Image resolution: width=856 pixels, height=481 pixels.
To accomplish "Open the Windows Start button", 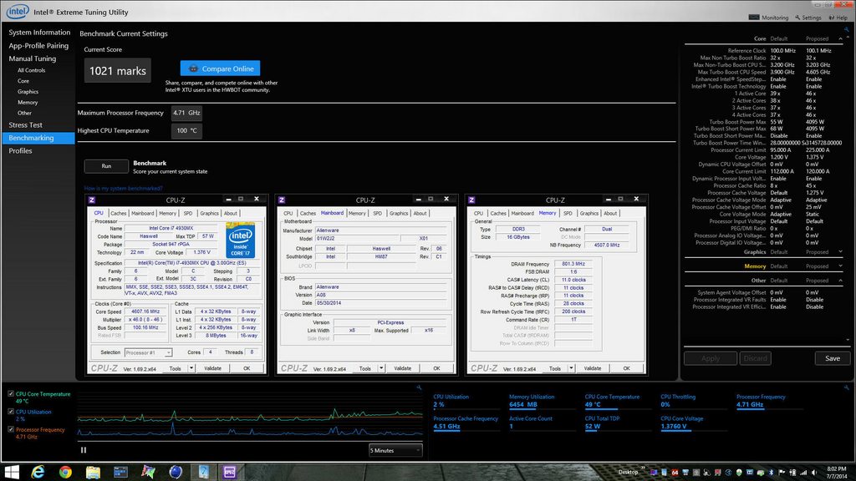I will pos(12,472).
